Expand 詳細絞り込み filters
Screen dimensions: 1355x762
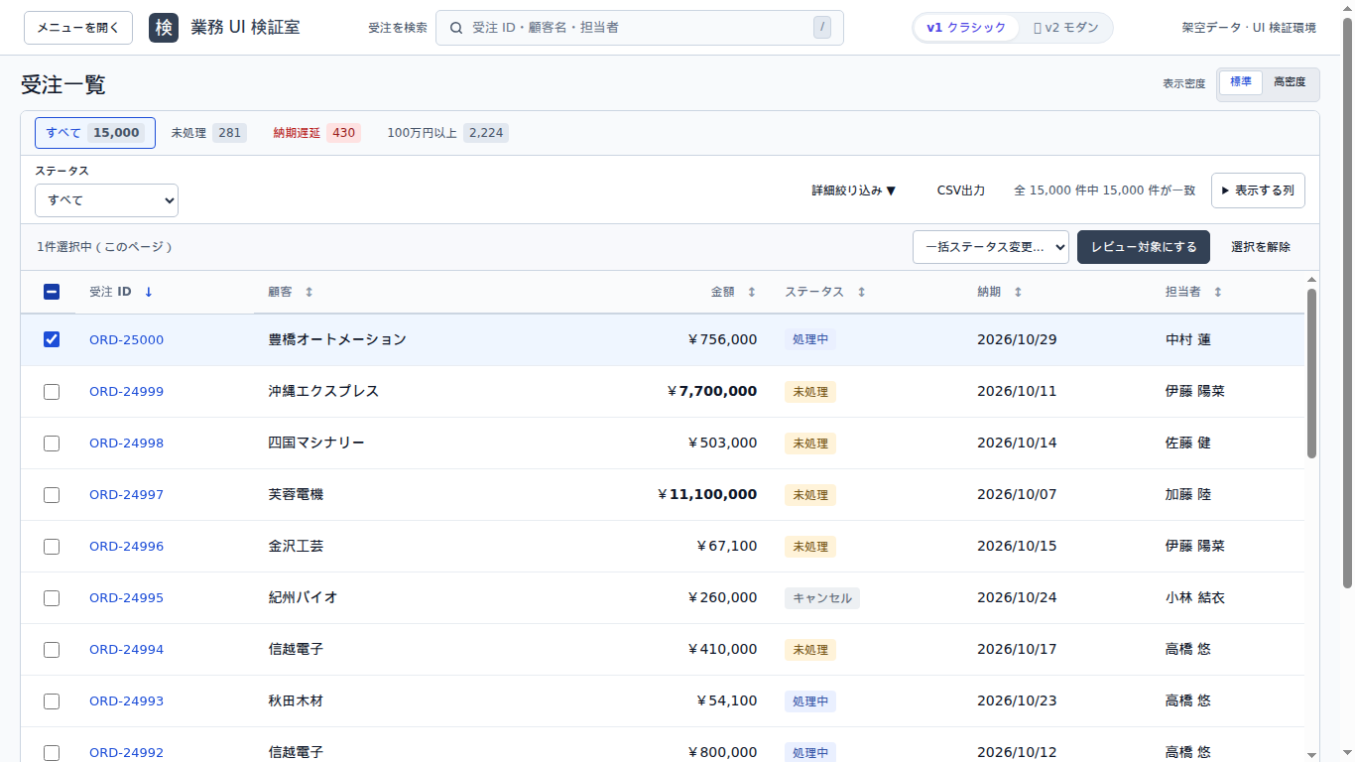pos(854,190)
